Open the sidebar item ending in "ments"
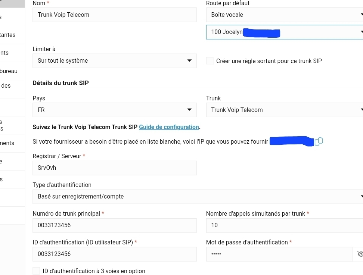The image size is (363, 275). point(7,143)
